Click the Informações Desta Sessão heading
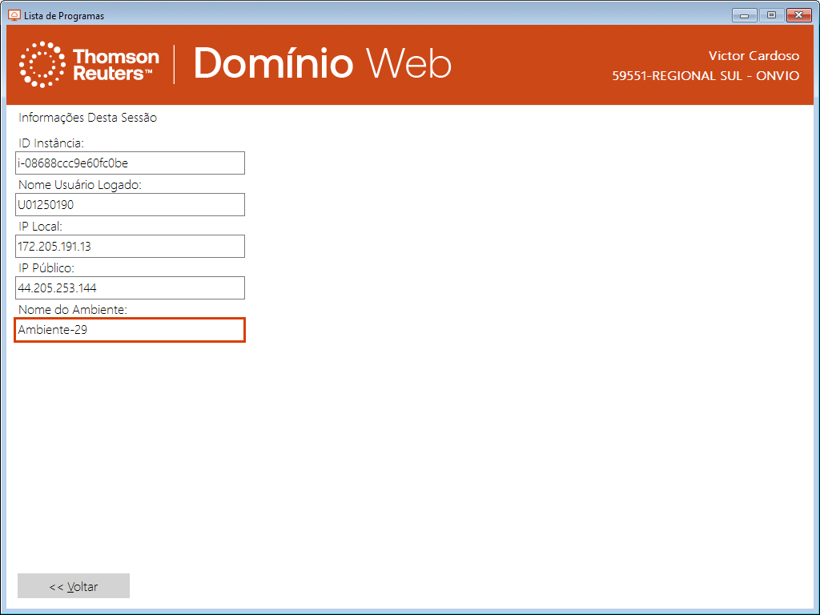820x615 pixels. [87, 118]
